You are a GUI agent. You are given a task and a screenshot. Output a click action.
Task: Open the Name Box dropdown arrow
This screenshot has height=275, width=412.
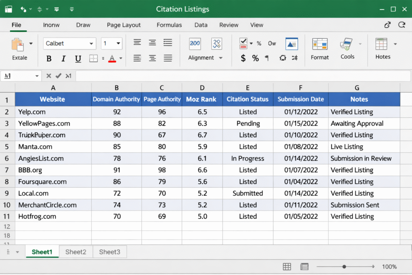pyautogui.click(x=37, y=76)
